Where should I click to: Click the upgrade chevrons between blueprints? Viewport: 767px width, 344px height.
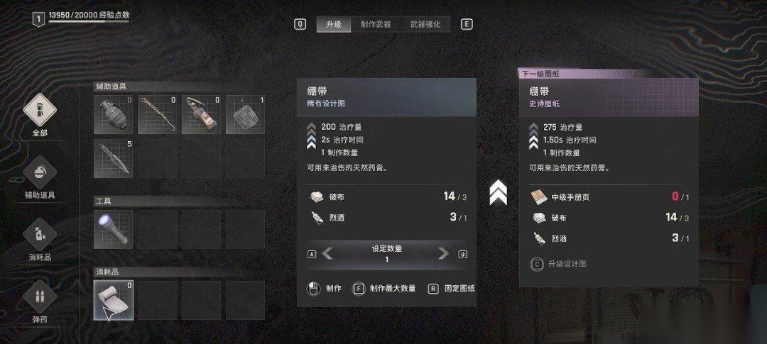[498, 192]
